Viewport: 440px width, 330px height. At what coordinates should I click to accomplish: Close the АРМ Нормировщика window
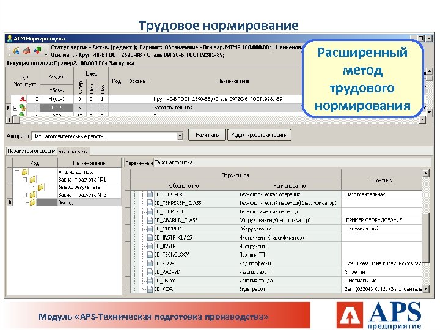point(429,38)
